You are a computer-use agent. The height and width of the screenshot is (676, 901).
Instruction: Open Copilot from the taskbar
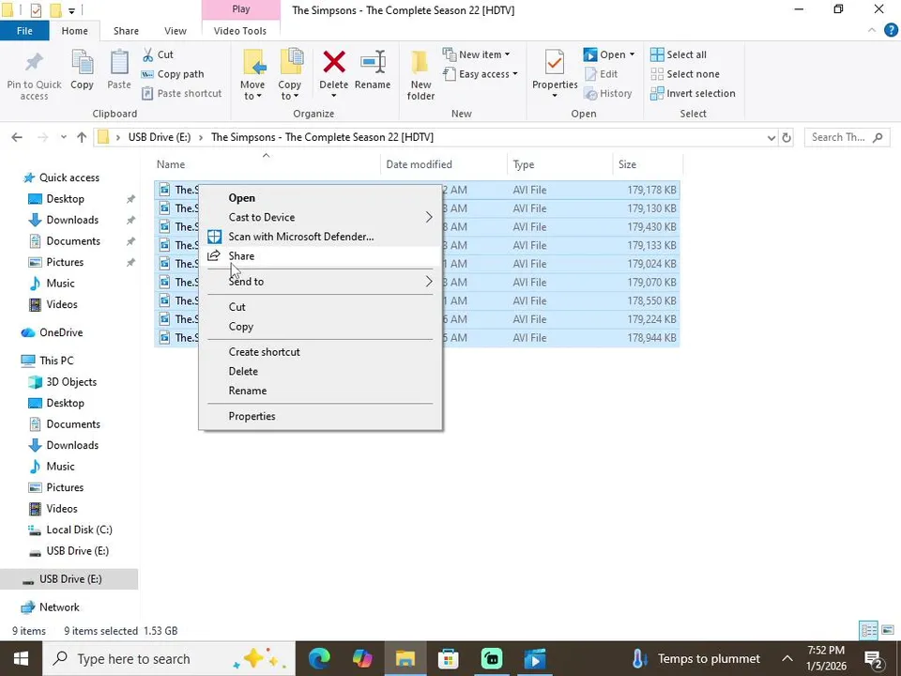(362, 659)
